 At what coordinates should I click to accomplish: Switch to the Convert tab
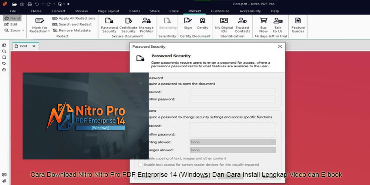58,11
